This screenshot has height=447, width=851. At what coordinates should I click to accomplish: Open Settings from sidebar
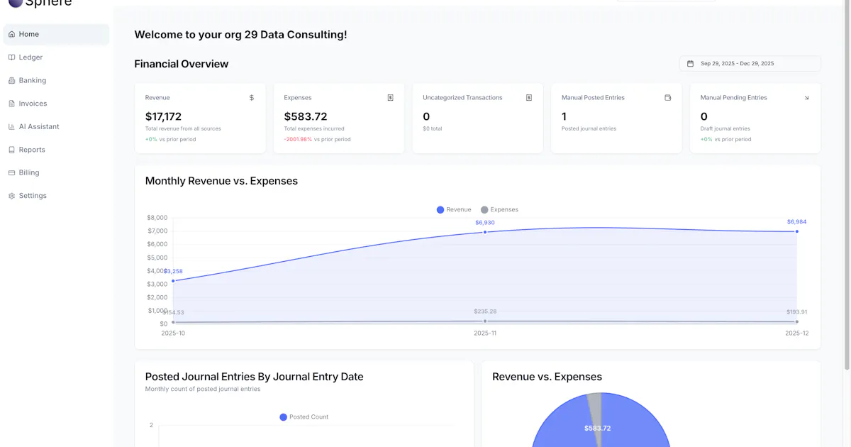[57, 196]
